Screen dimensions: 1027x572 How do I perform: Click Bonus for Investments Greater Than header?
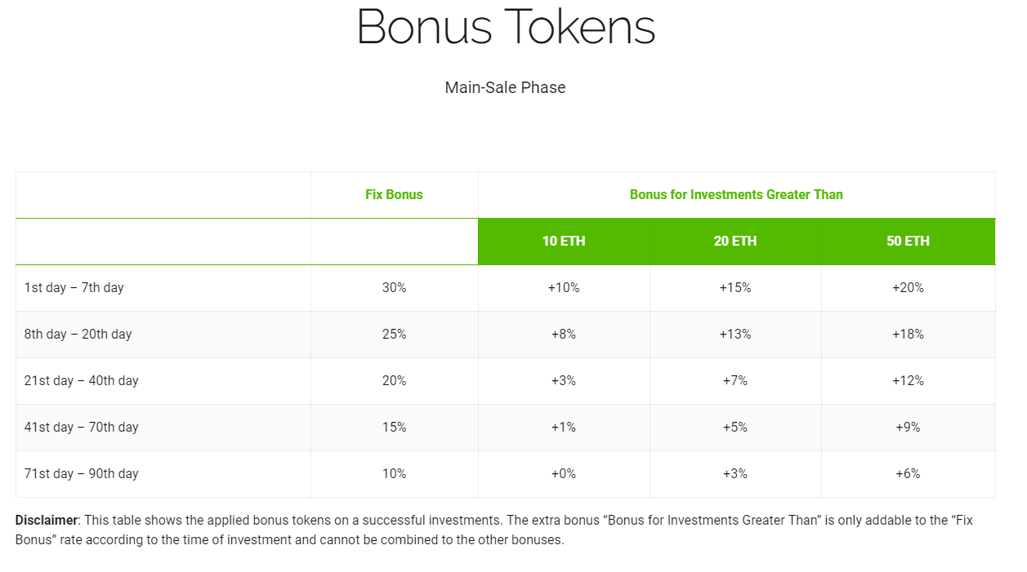click(x=736, y=194)
